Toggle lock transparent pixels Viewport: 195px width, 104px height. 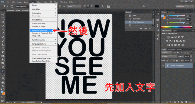tap(167, 61)
